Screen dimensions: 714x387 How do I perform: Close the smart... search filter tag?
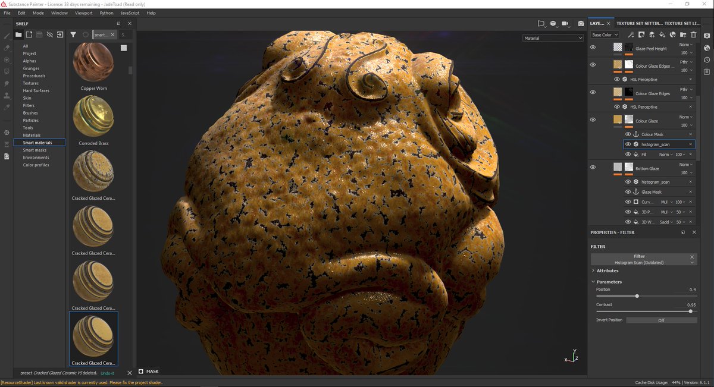pyautogui.click(x=112, y=34)
